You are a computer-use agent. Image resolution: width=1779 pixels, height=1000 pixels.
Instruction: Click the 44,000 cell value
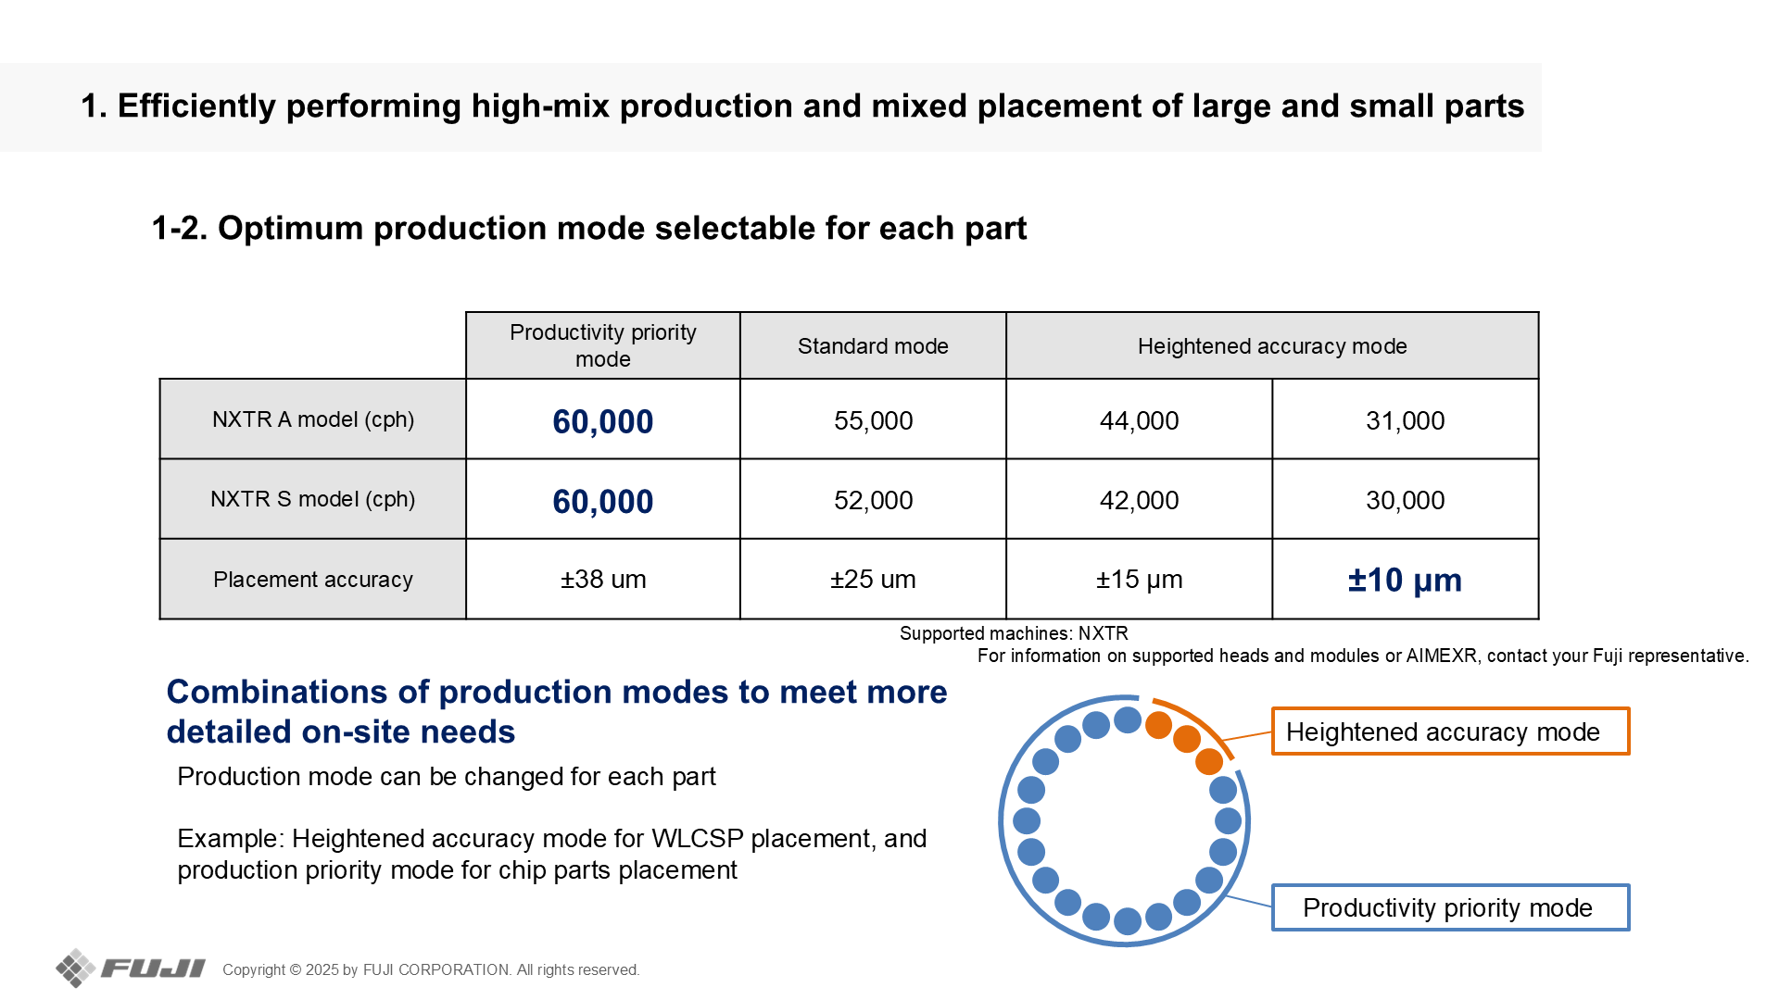tap(1139, 420)
